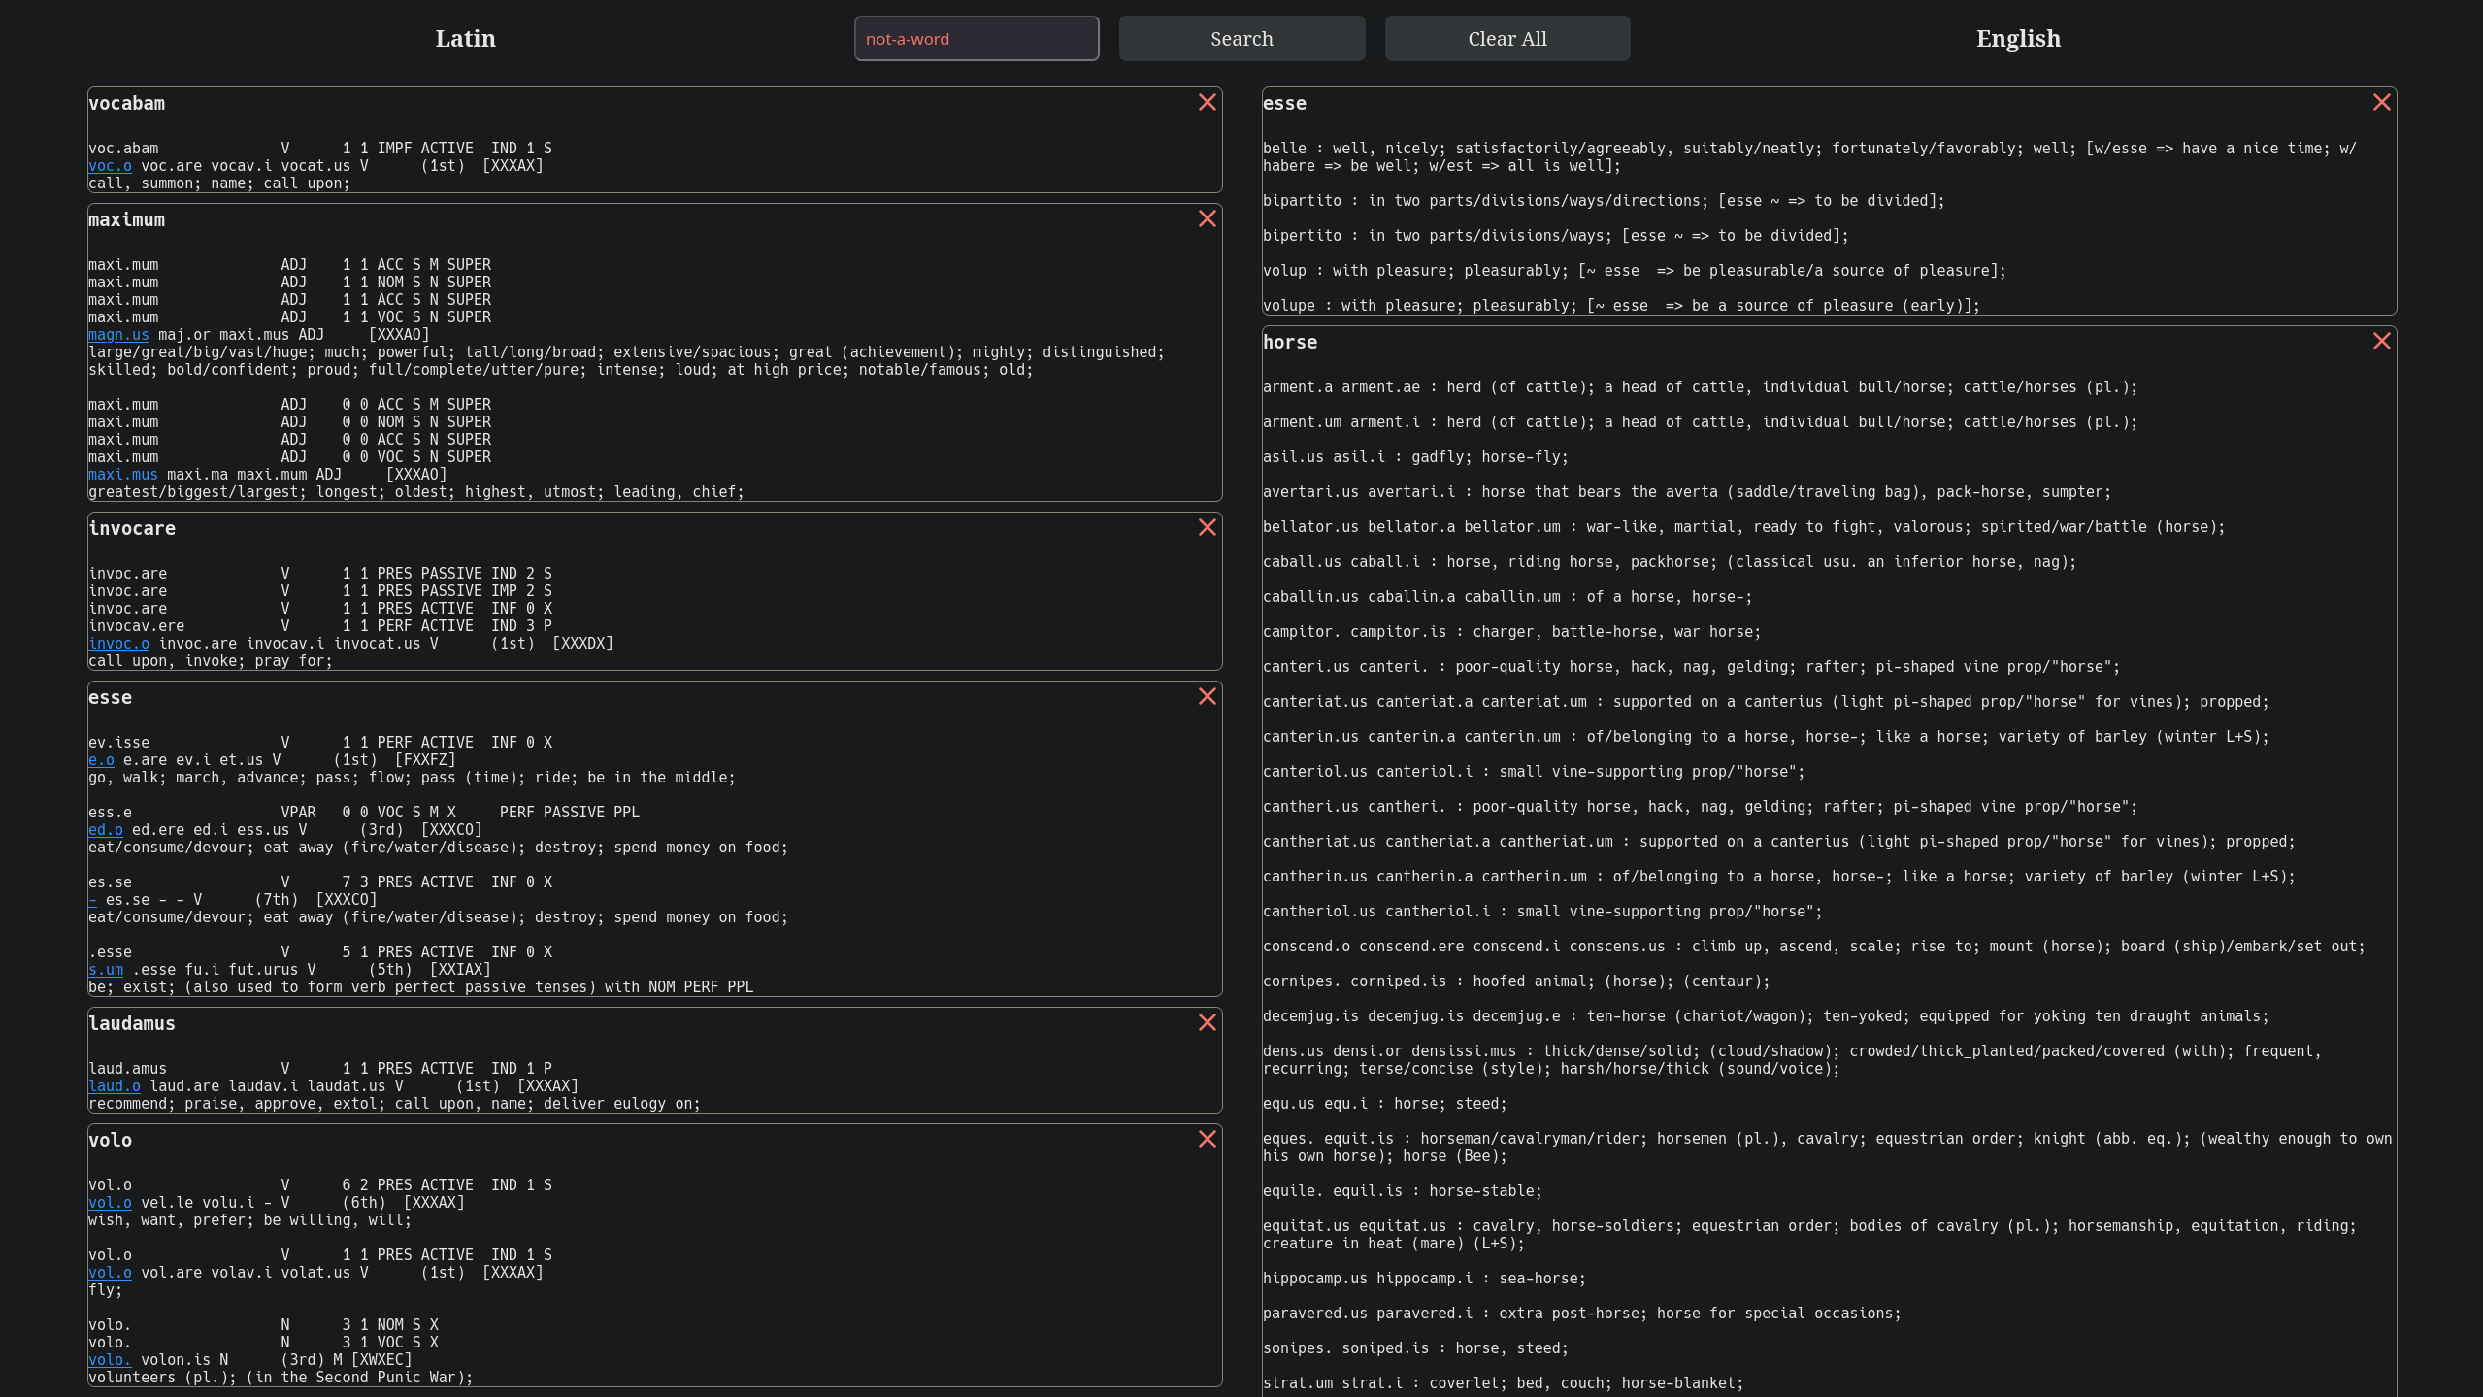Open the invoc.o dictionary link
The height and width of the screenshot is (1397, 2483).
tap(118, 644)
